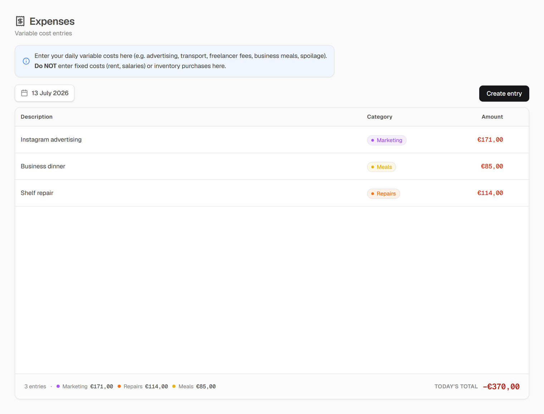544x414 pixels.
Task: Open the 13 July 2026 date picker
Action: 44,93
